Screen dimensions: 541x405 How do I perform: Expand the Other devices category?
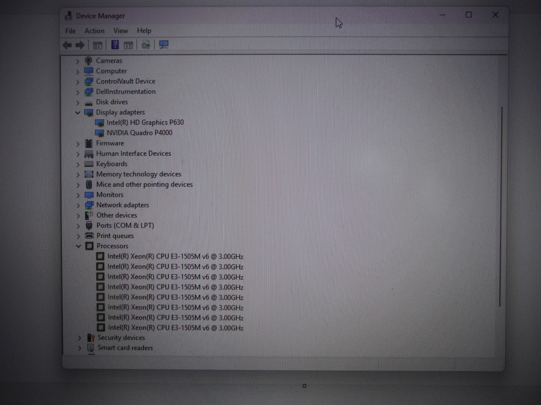[x=78, y=216]
